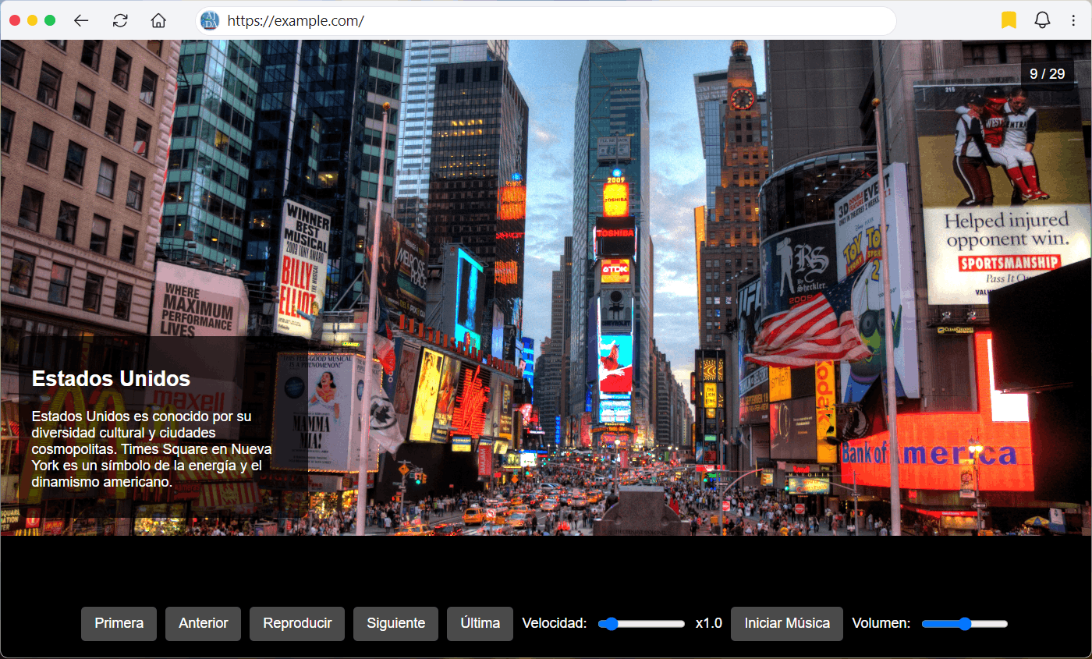Click the site favicon in the address bar
Viewport: 1092px width, 659px height.
click(x=210, y=21)
